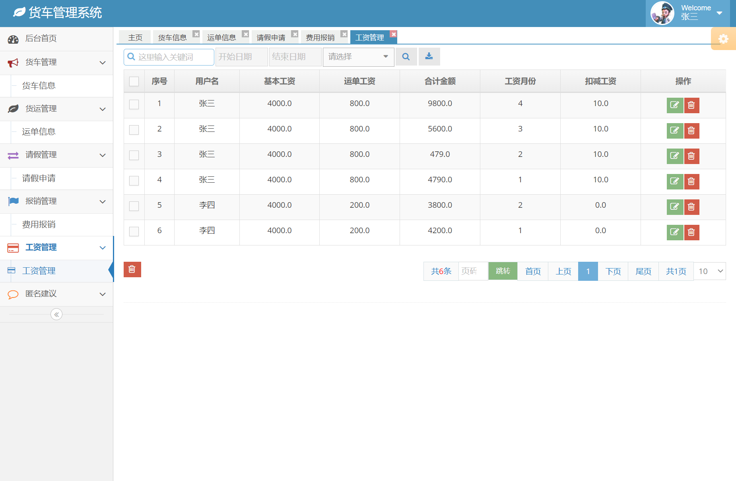Expand the 请选择 dropdown filter

(x=357, y=56)
